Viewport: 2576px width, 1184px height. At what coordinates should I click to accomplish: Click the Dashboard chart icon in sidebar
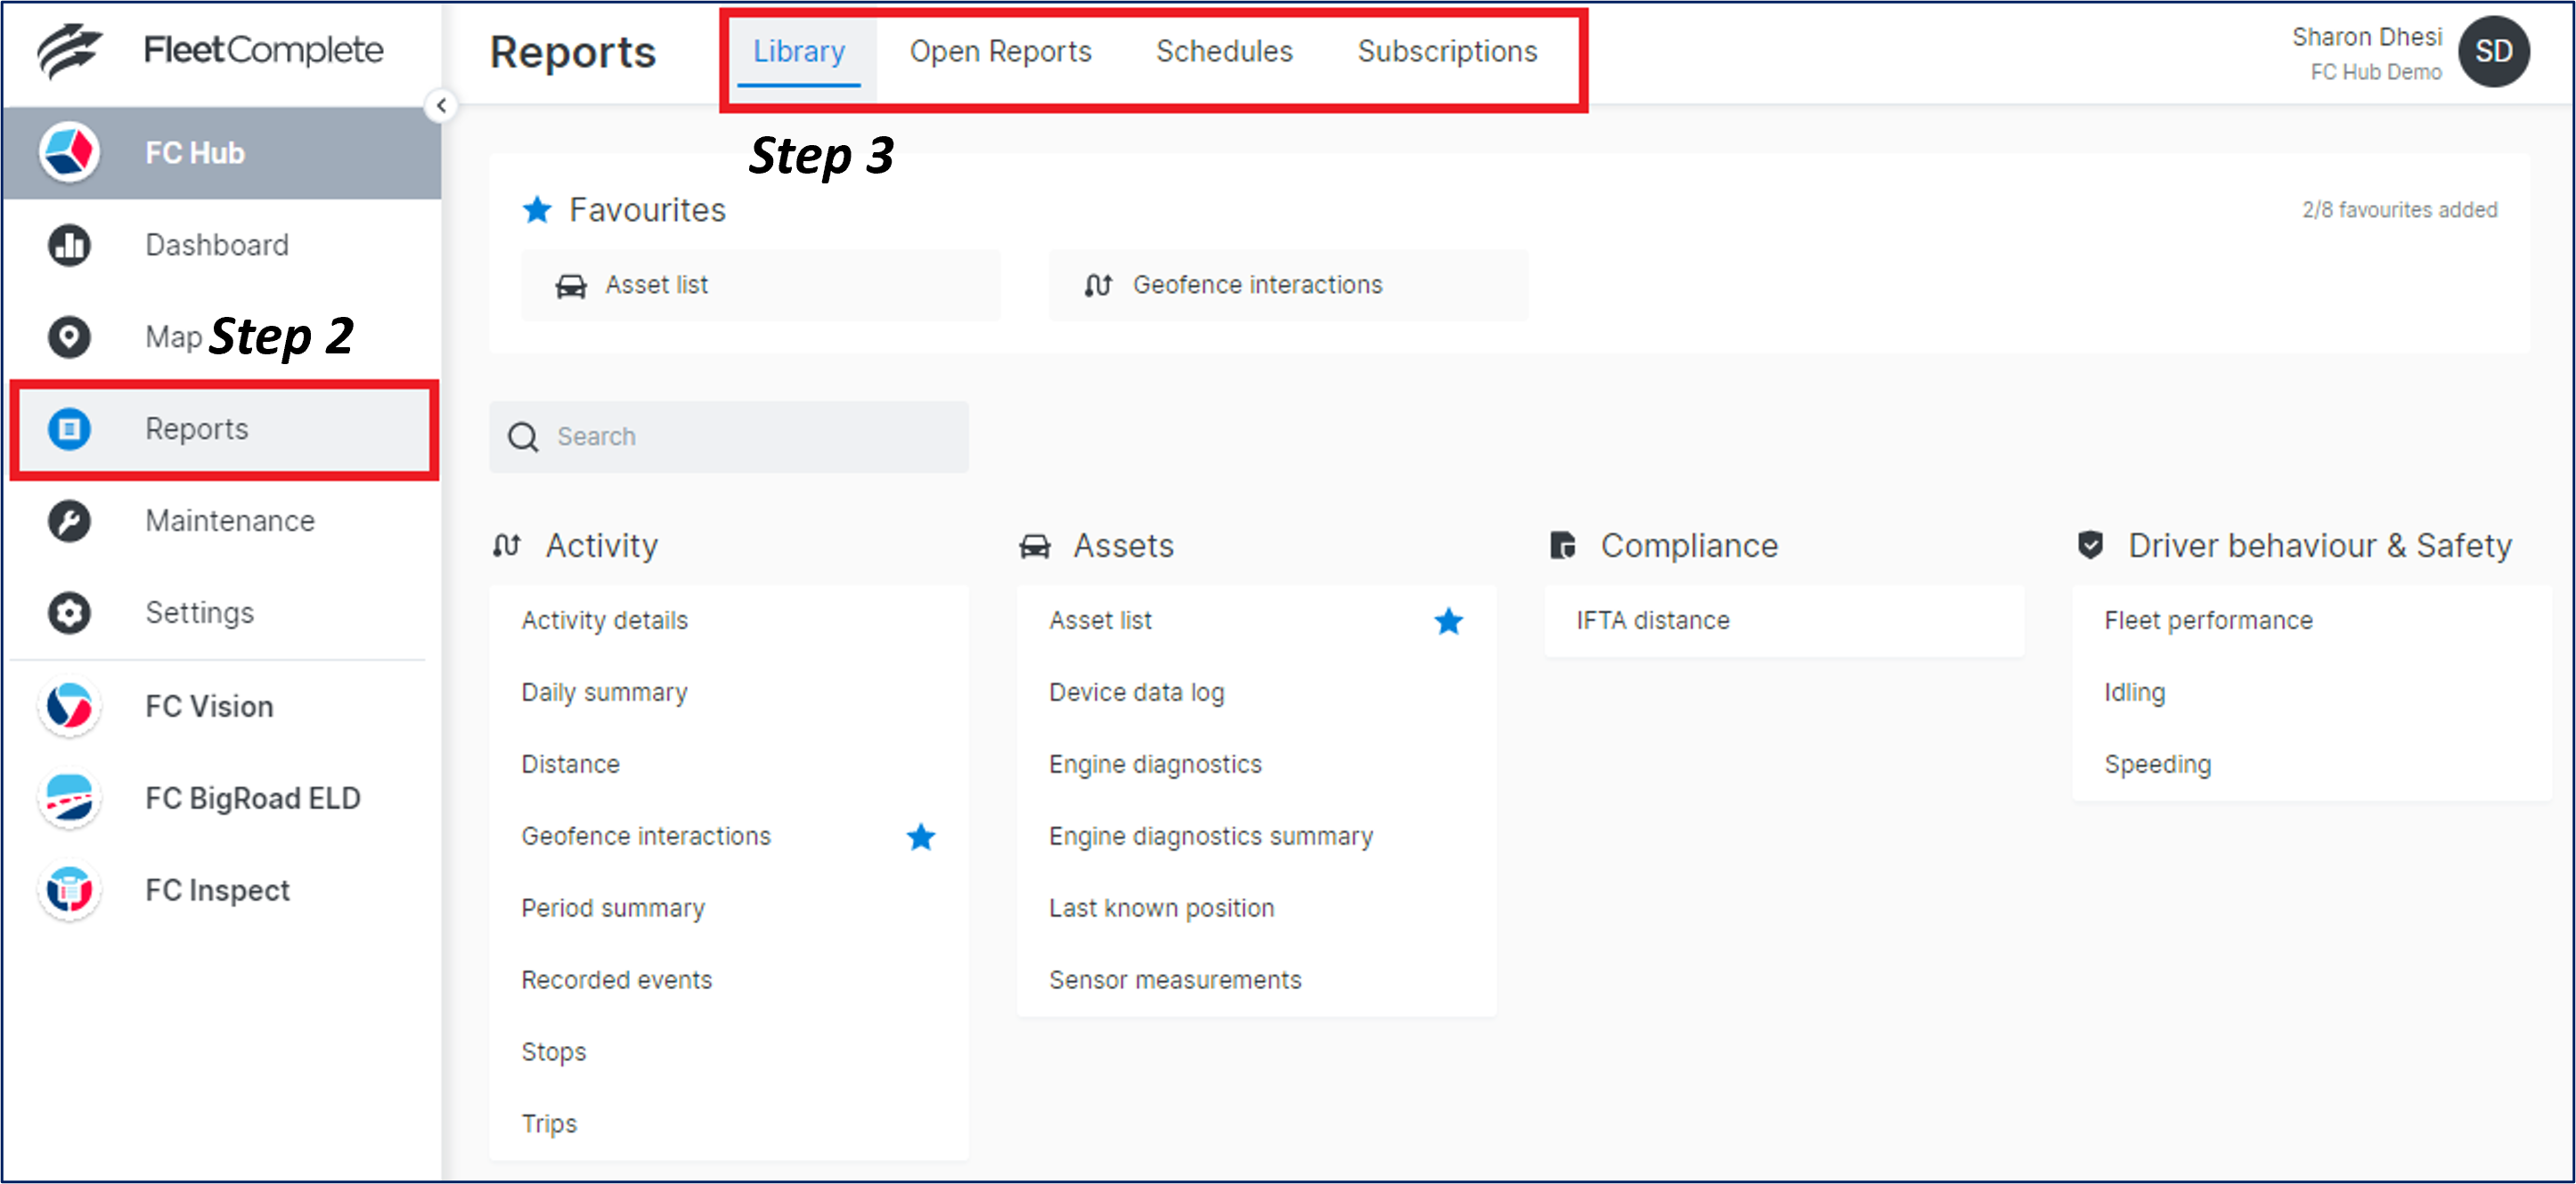[69, 245]
